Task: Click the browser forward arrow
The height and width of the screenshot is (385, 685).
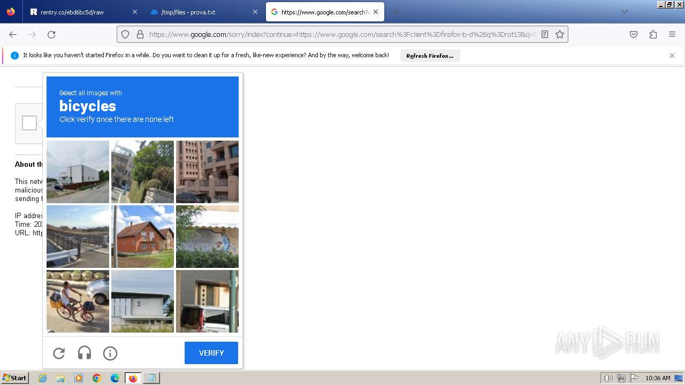Action: tap(32, 34)
